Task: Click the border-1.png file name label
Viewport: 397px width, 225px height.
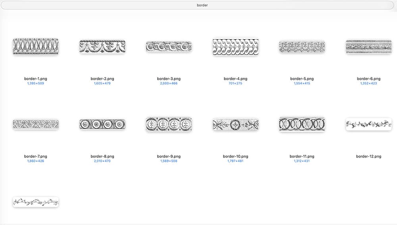Action: pos(36,79)
